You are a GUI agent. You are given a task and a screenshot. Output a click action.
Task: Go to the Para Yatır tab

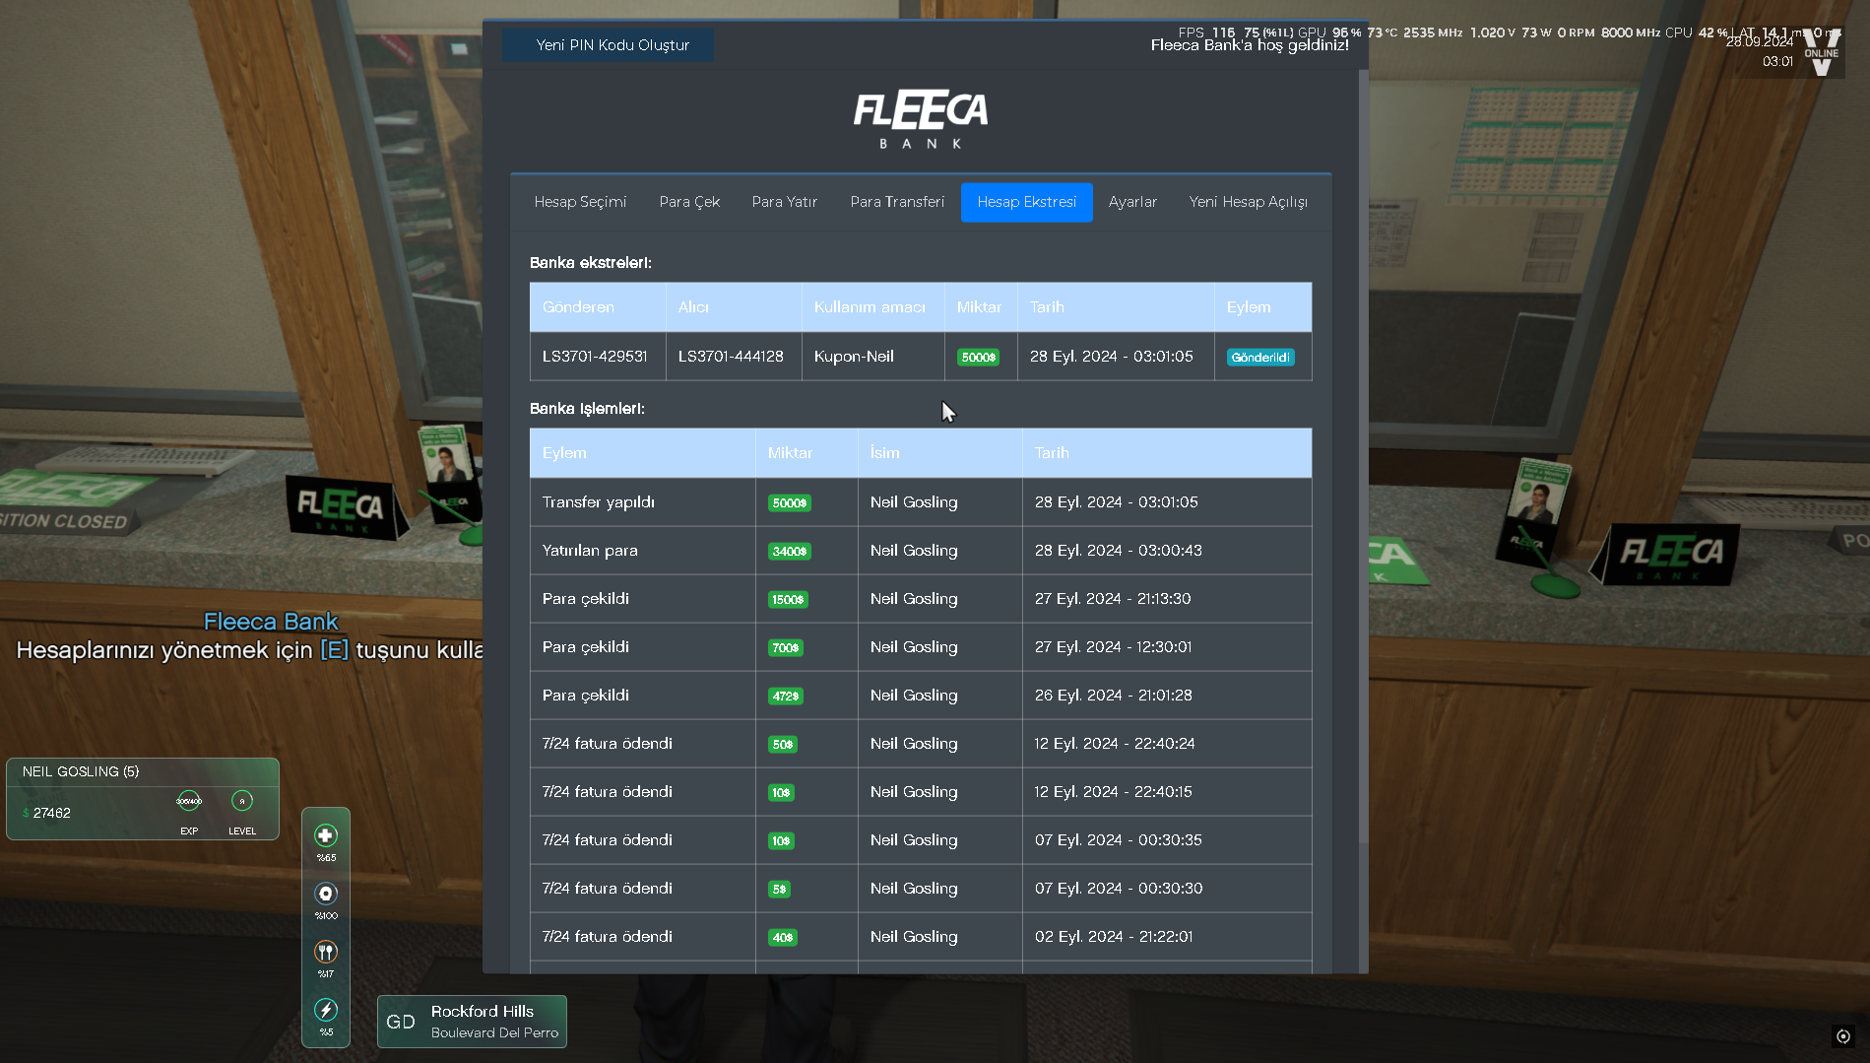tap(785, 202)
